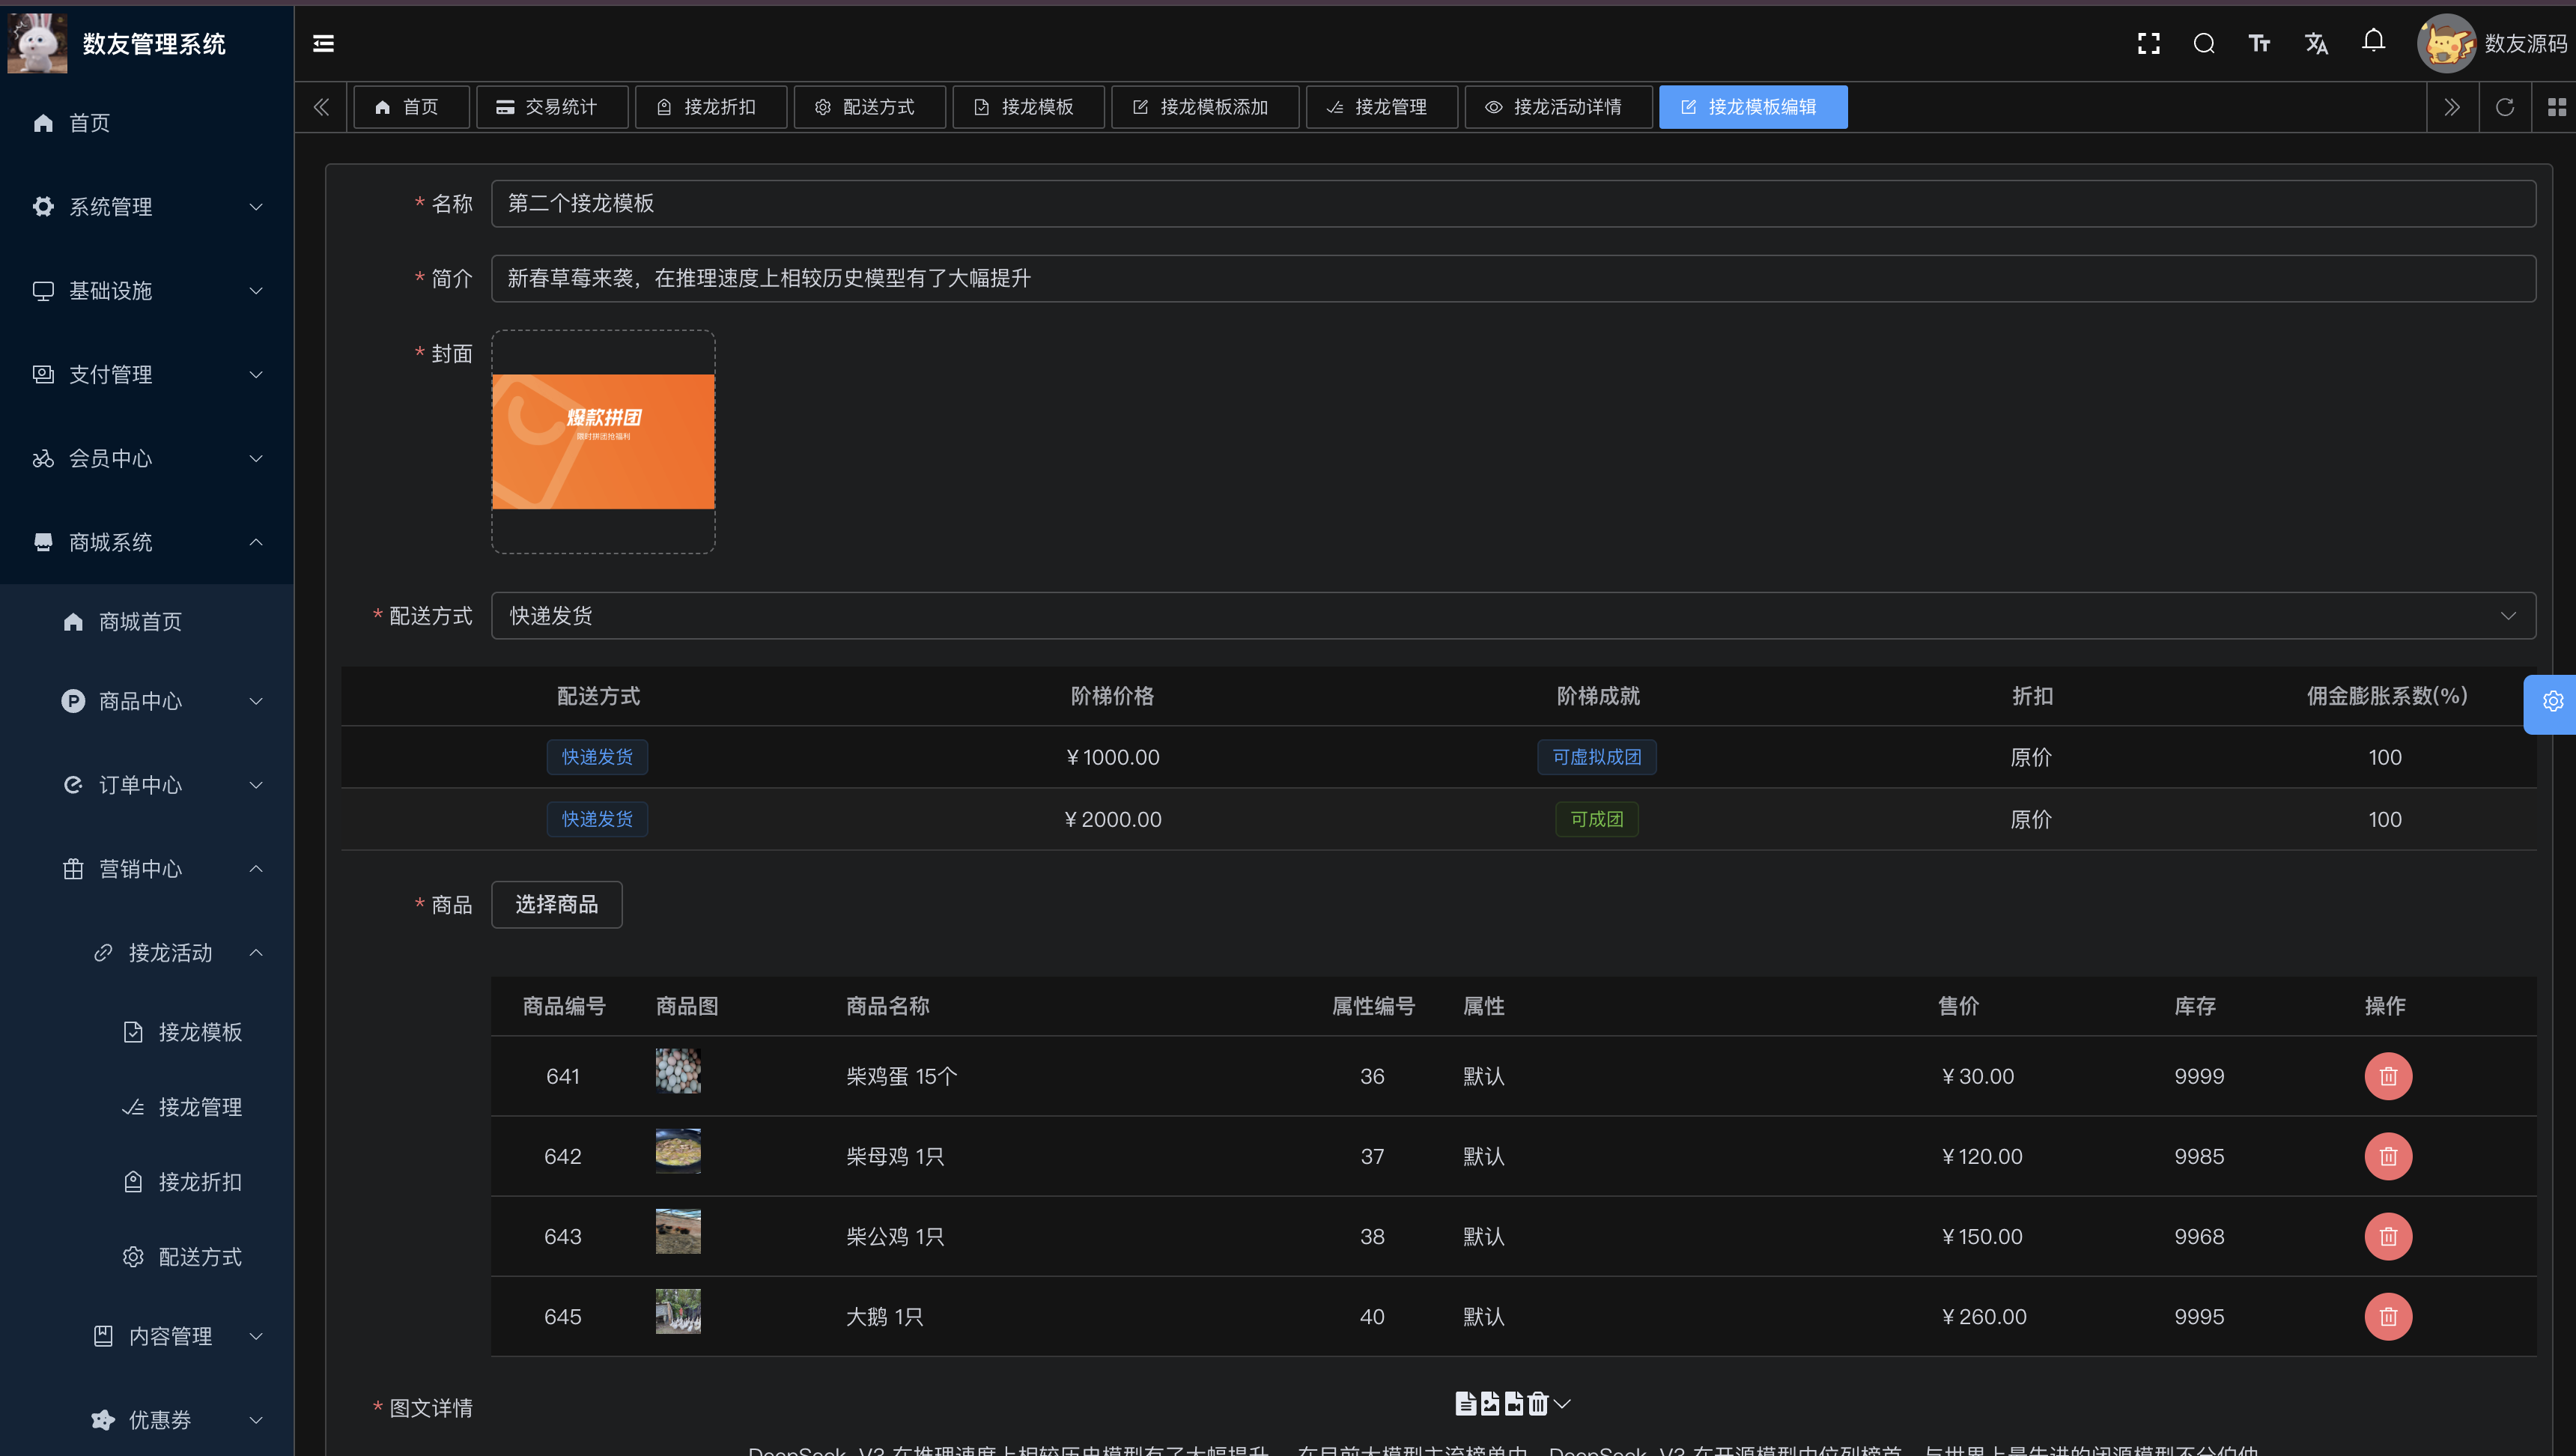2576x1456 pixels.
Task: Click the trash icon in 图文详情 toolbar
Action: coord(1538,1403)
